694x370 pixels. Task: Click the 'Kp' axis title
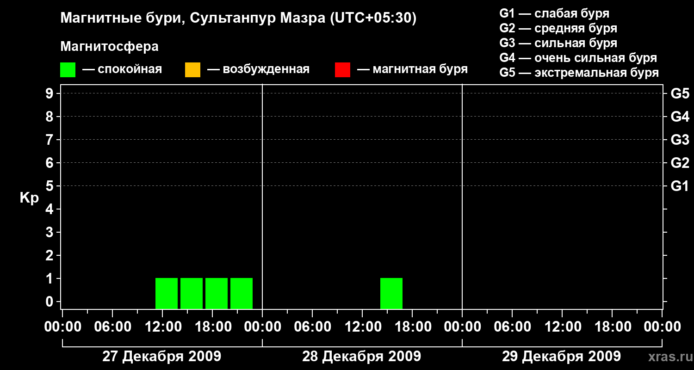coord(30,197)
